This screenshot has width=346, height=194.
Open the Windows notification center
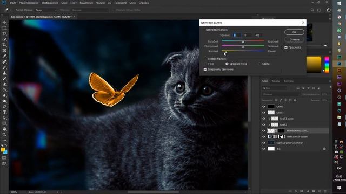point(339,188)
